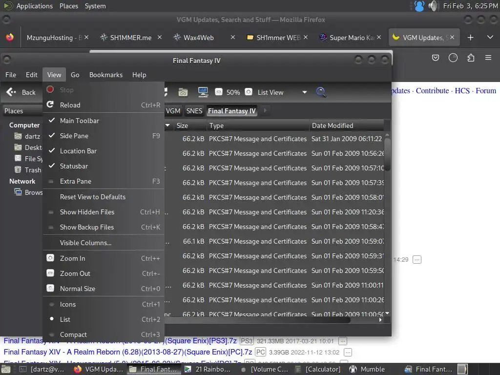
Task: Click the Contribute link in the Firefox page
Action: (x=433, y=90)
